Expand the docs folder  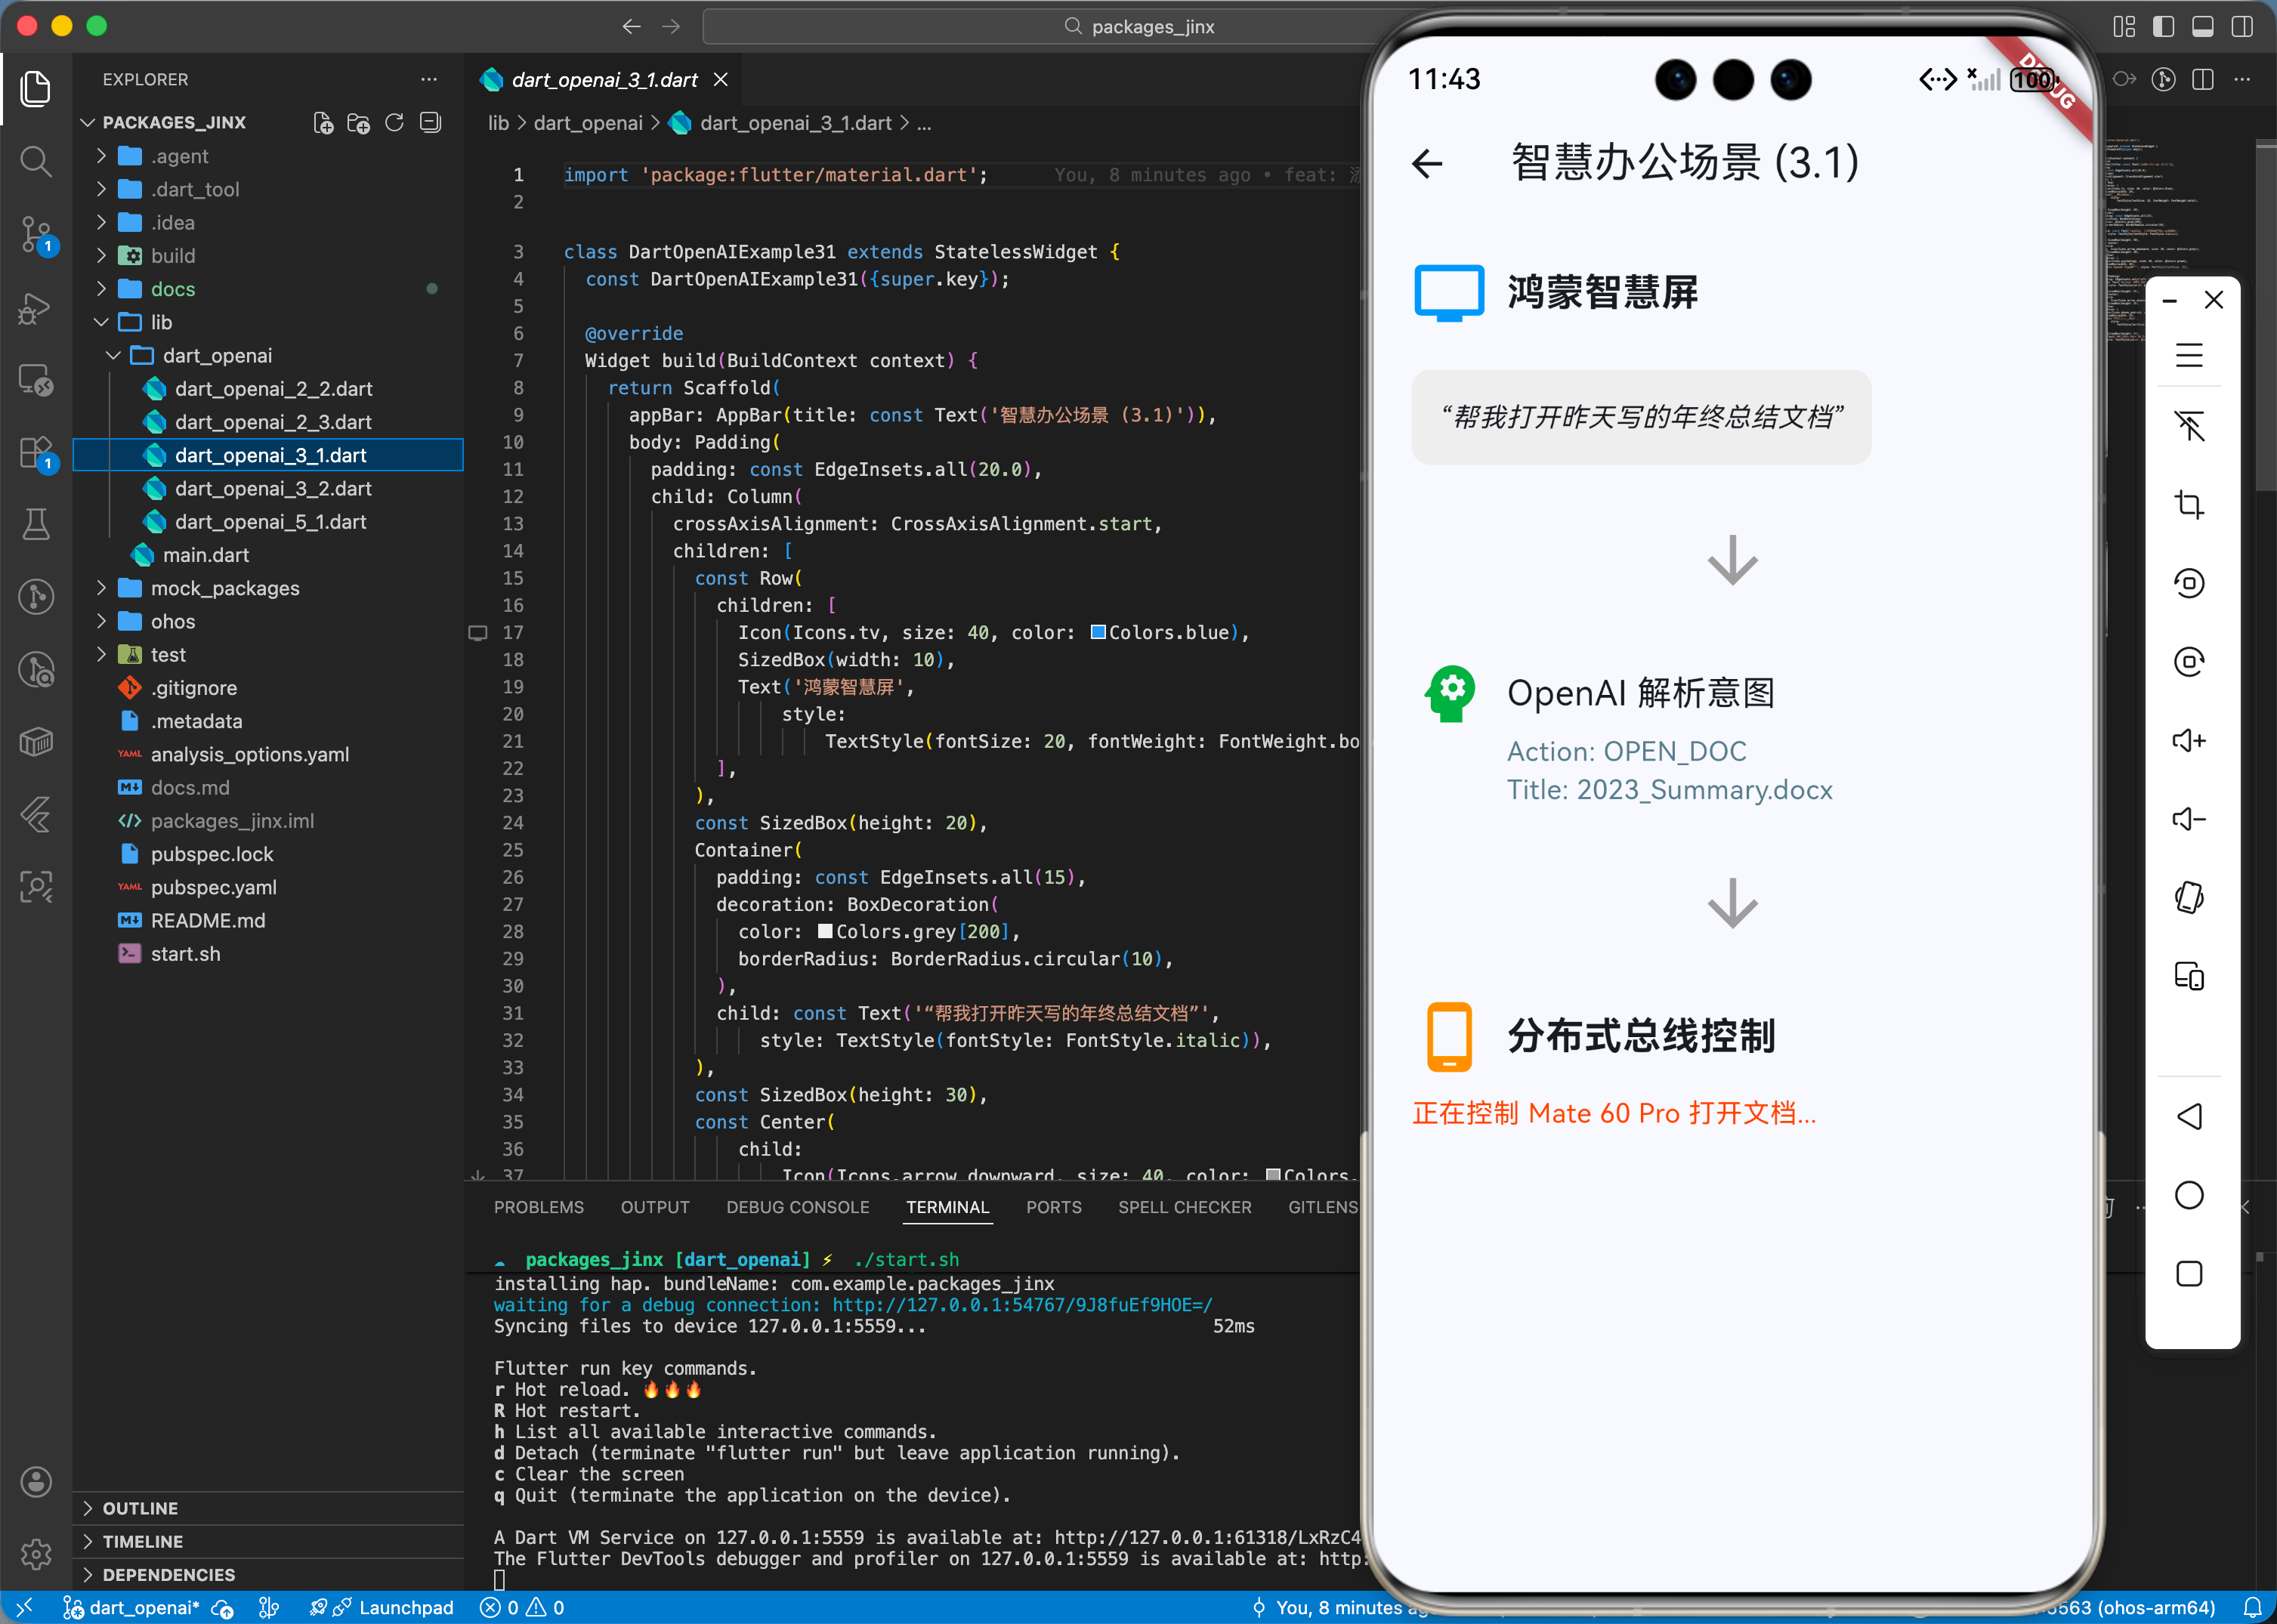[x=268, y=288]
